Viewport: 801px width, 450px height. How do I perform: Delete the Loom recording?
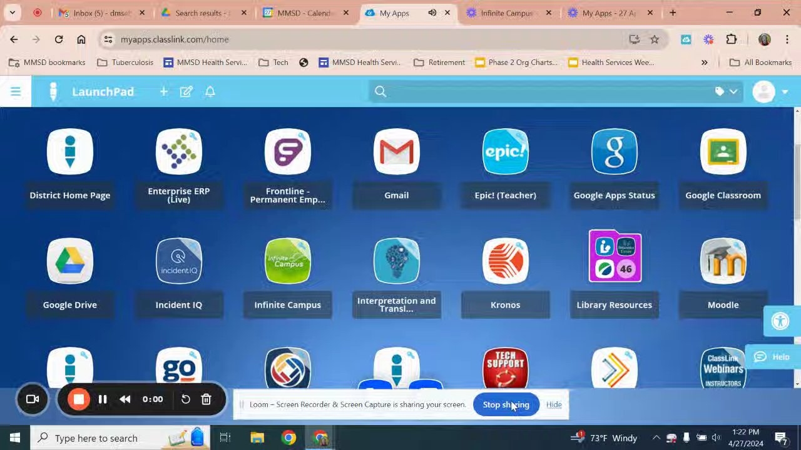(206, 399)
